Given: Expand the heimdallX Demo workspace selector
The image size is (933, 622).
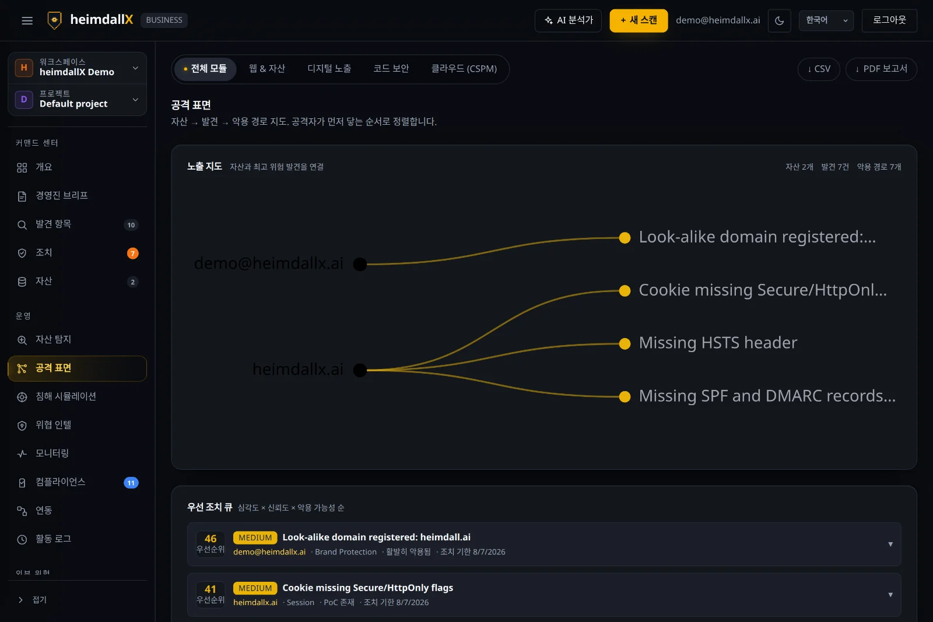Looking at the screenshot, I should tap(77, 68).
